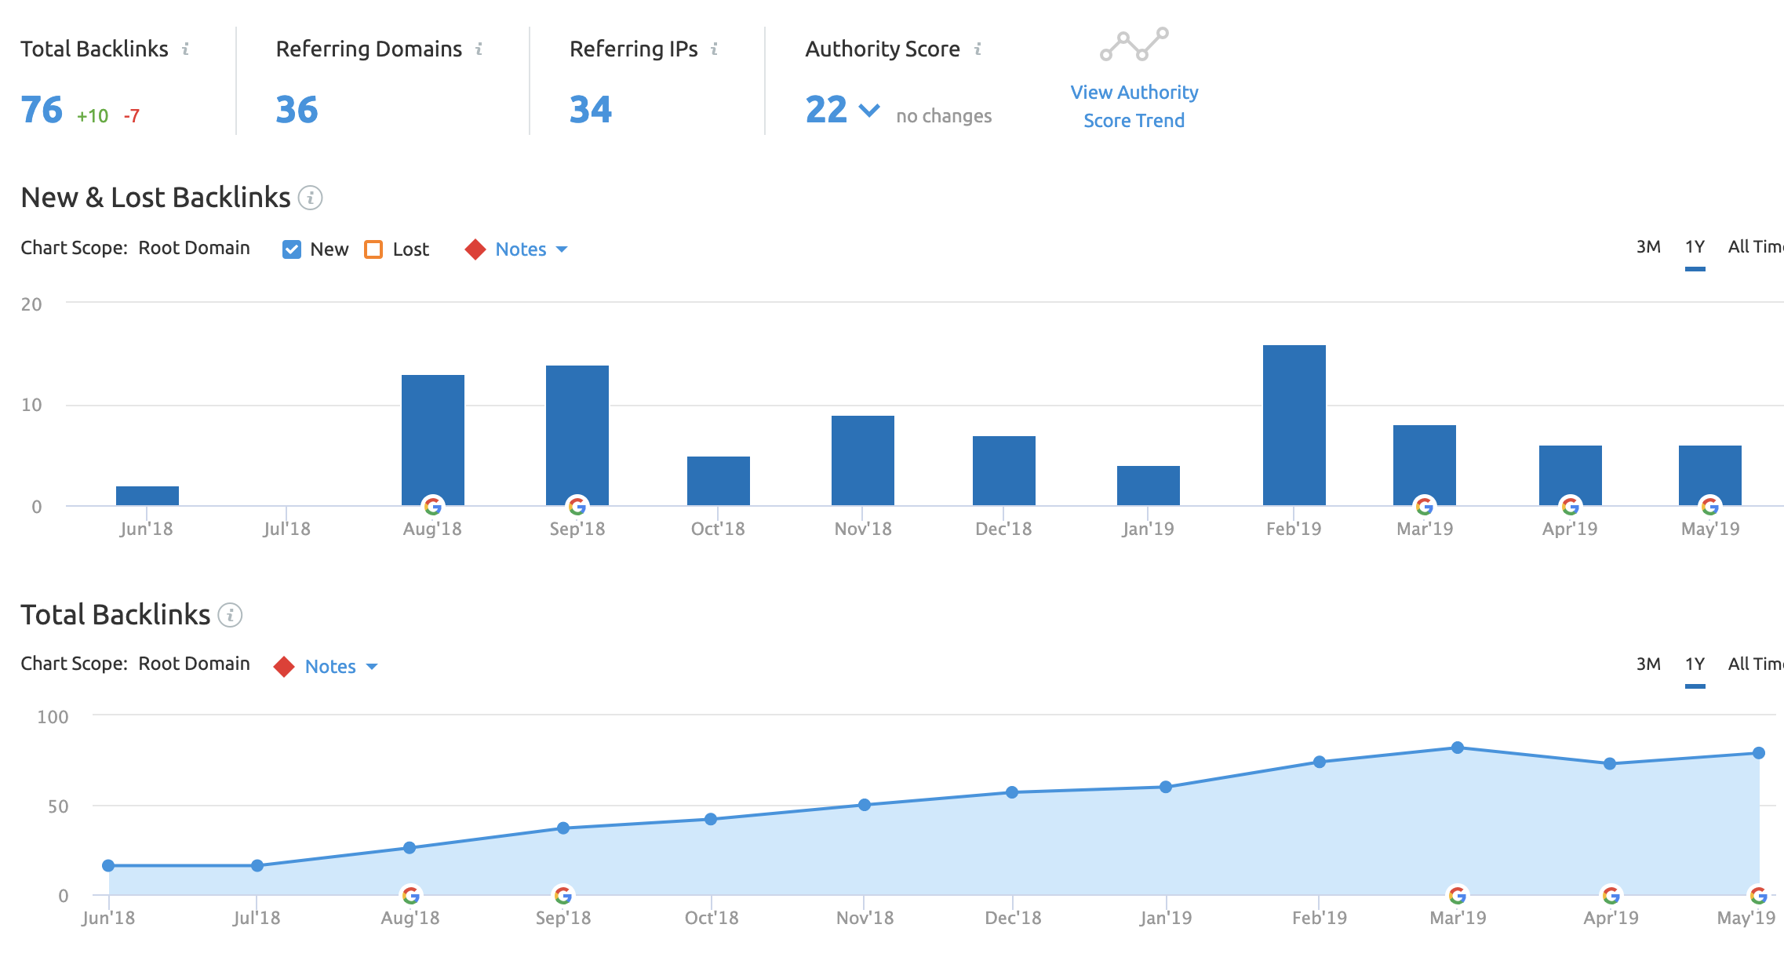Open the Notes dropdown in Total Backlinks chart
The image size is (1784, 957).
(x=341, y=667)
